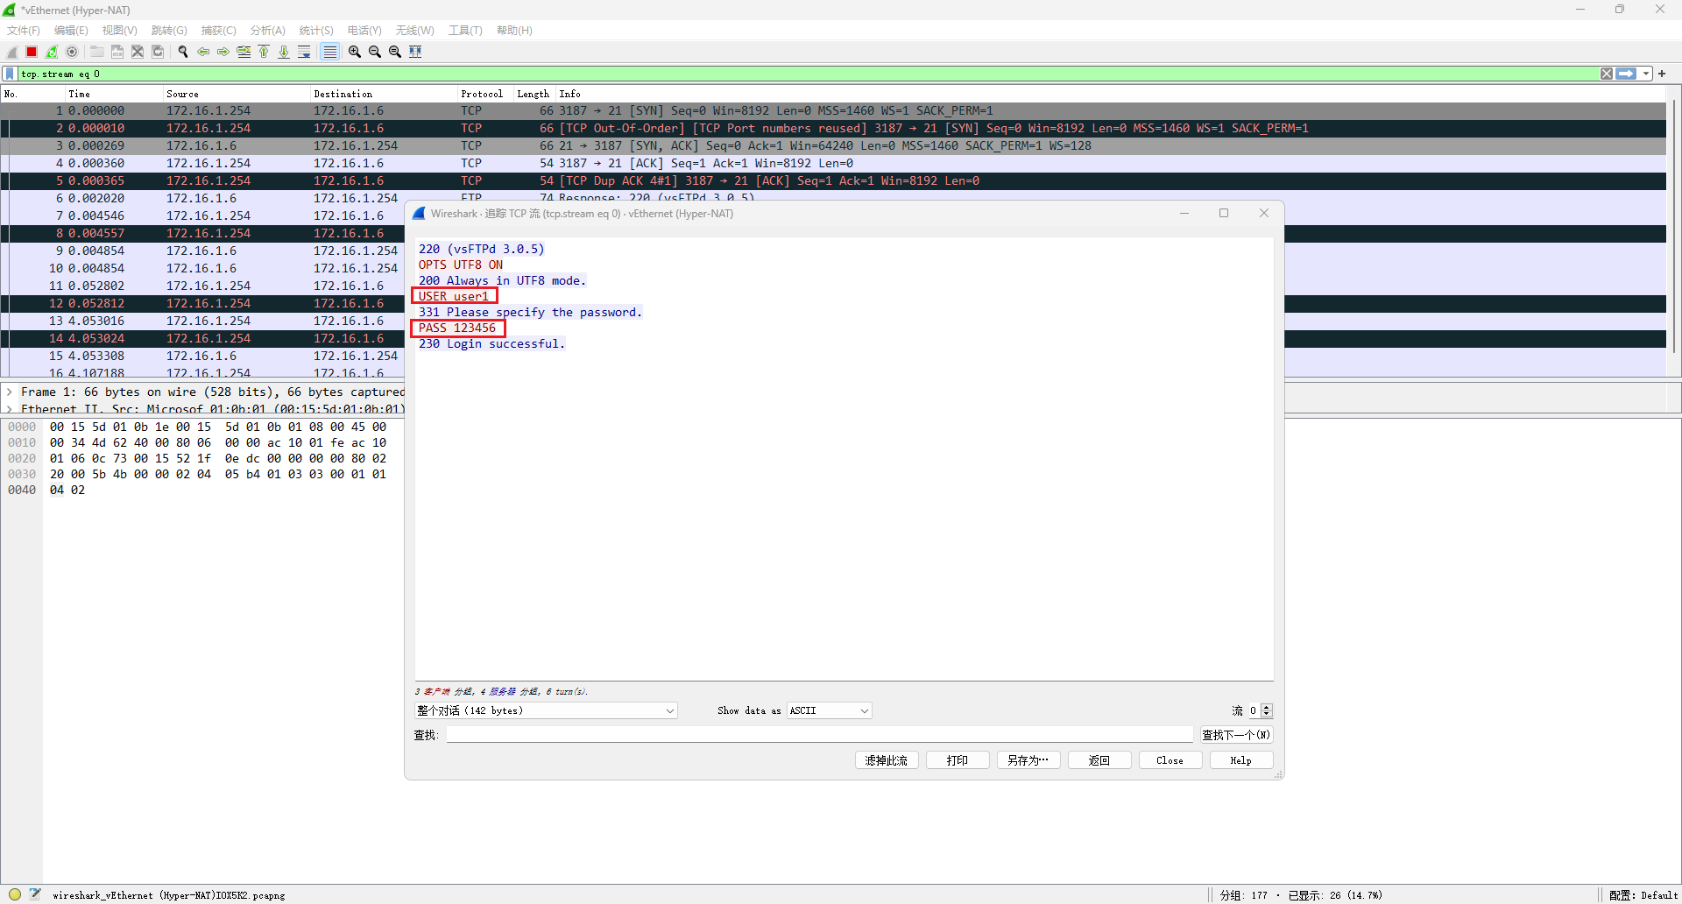Expand the Frame 1 details row

(x=10, y=392)
